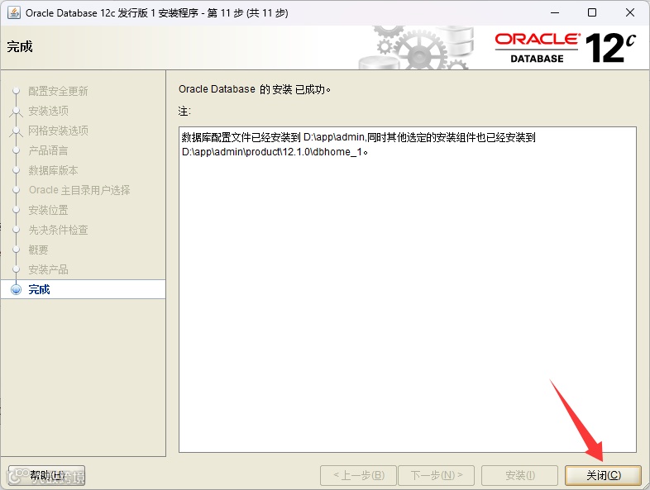Select the highlighted 完成 step
This screenshot has height=490, width=650.
click(83, 289)
